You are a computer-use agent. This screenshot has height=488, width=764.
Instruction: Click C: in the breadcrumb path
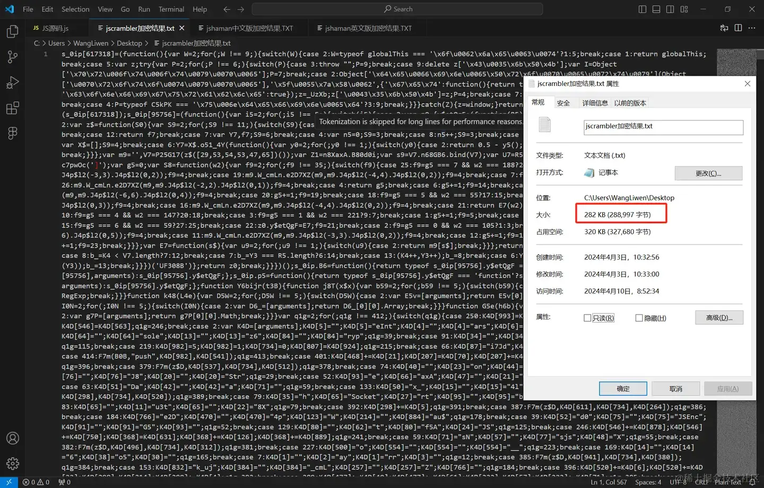point(37,43)
